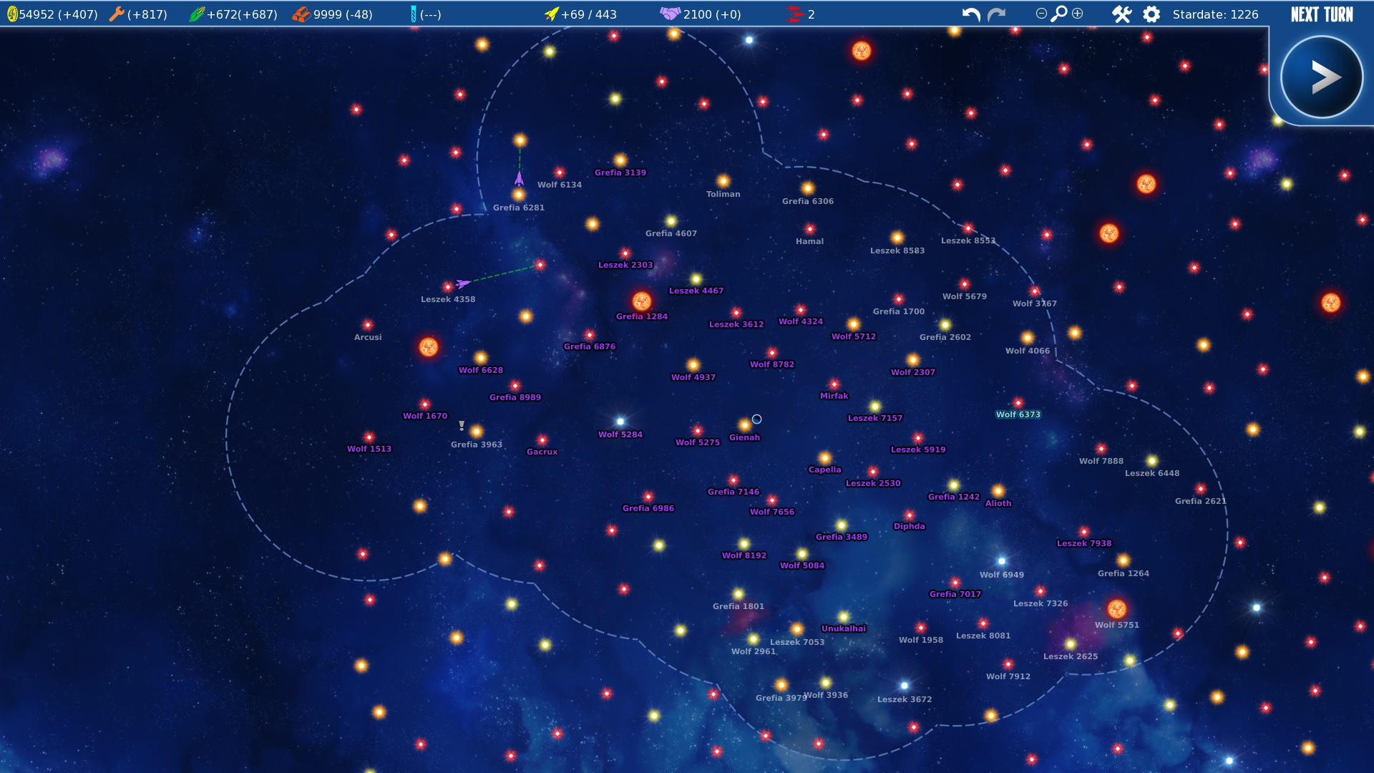Image resolution: width=1374 pixels, height=773 pixels.
Task: Open the settings gear menu
Action: pos(1151,14)
